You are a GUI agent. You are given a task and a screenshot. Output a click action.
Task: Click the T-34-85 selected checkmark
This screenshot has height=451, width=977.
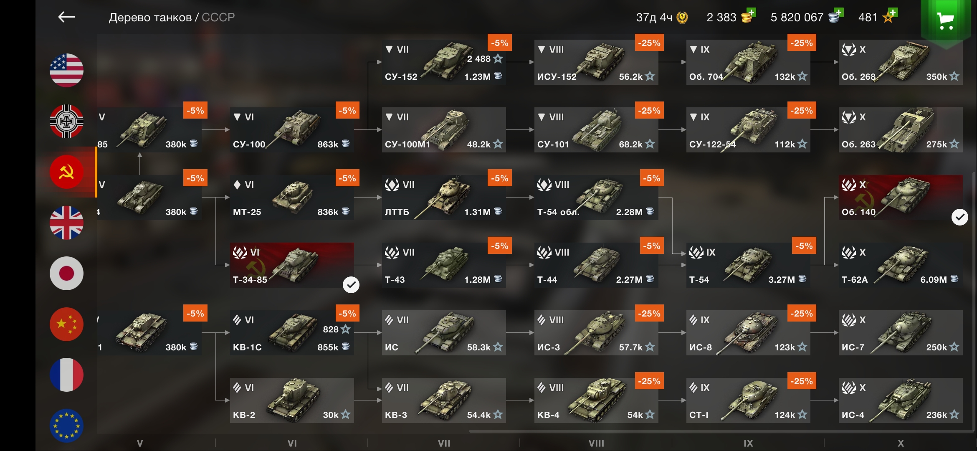[351, 285]
